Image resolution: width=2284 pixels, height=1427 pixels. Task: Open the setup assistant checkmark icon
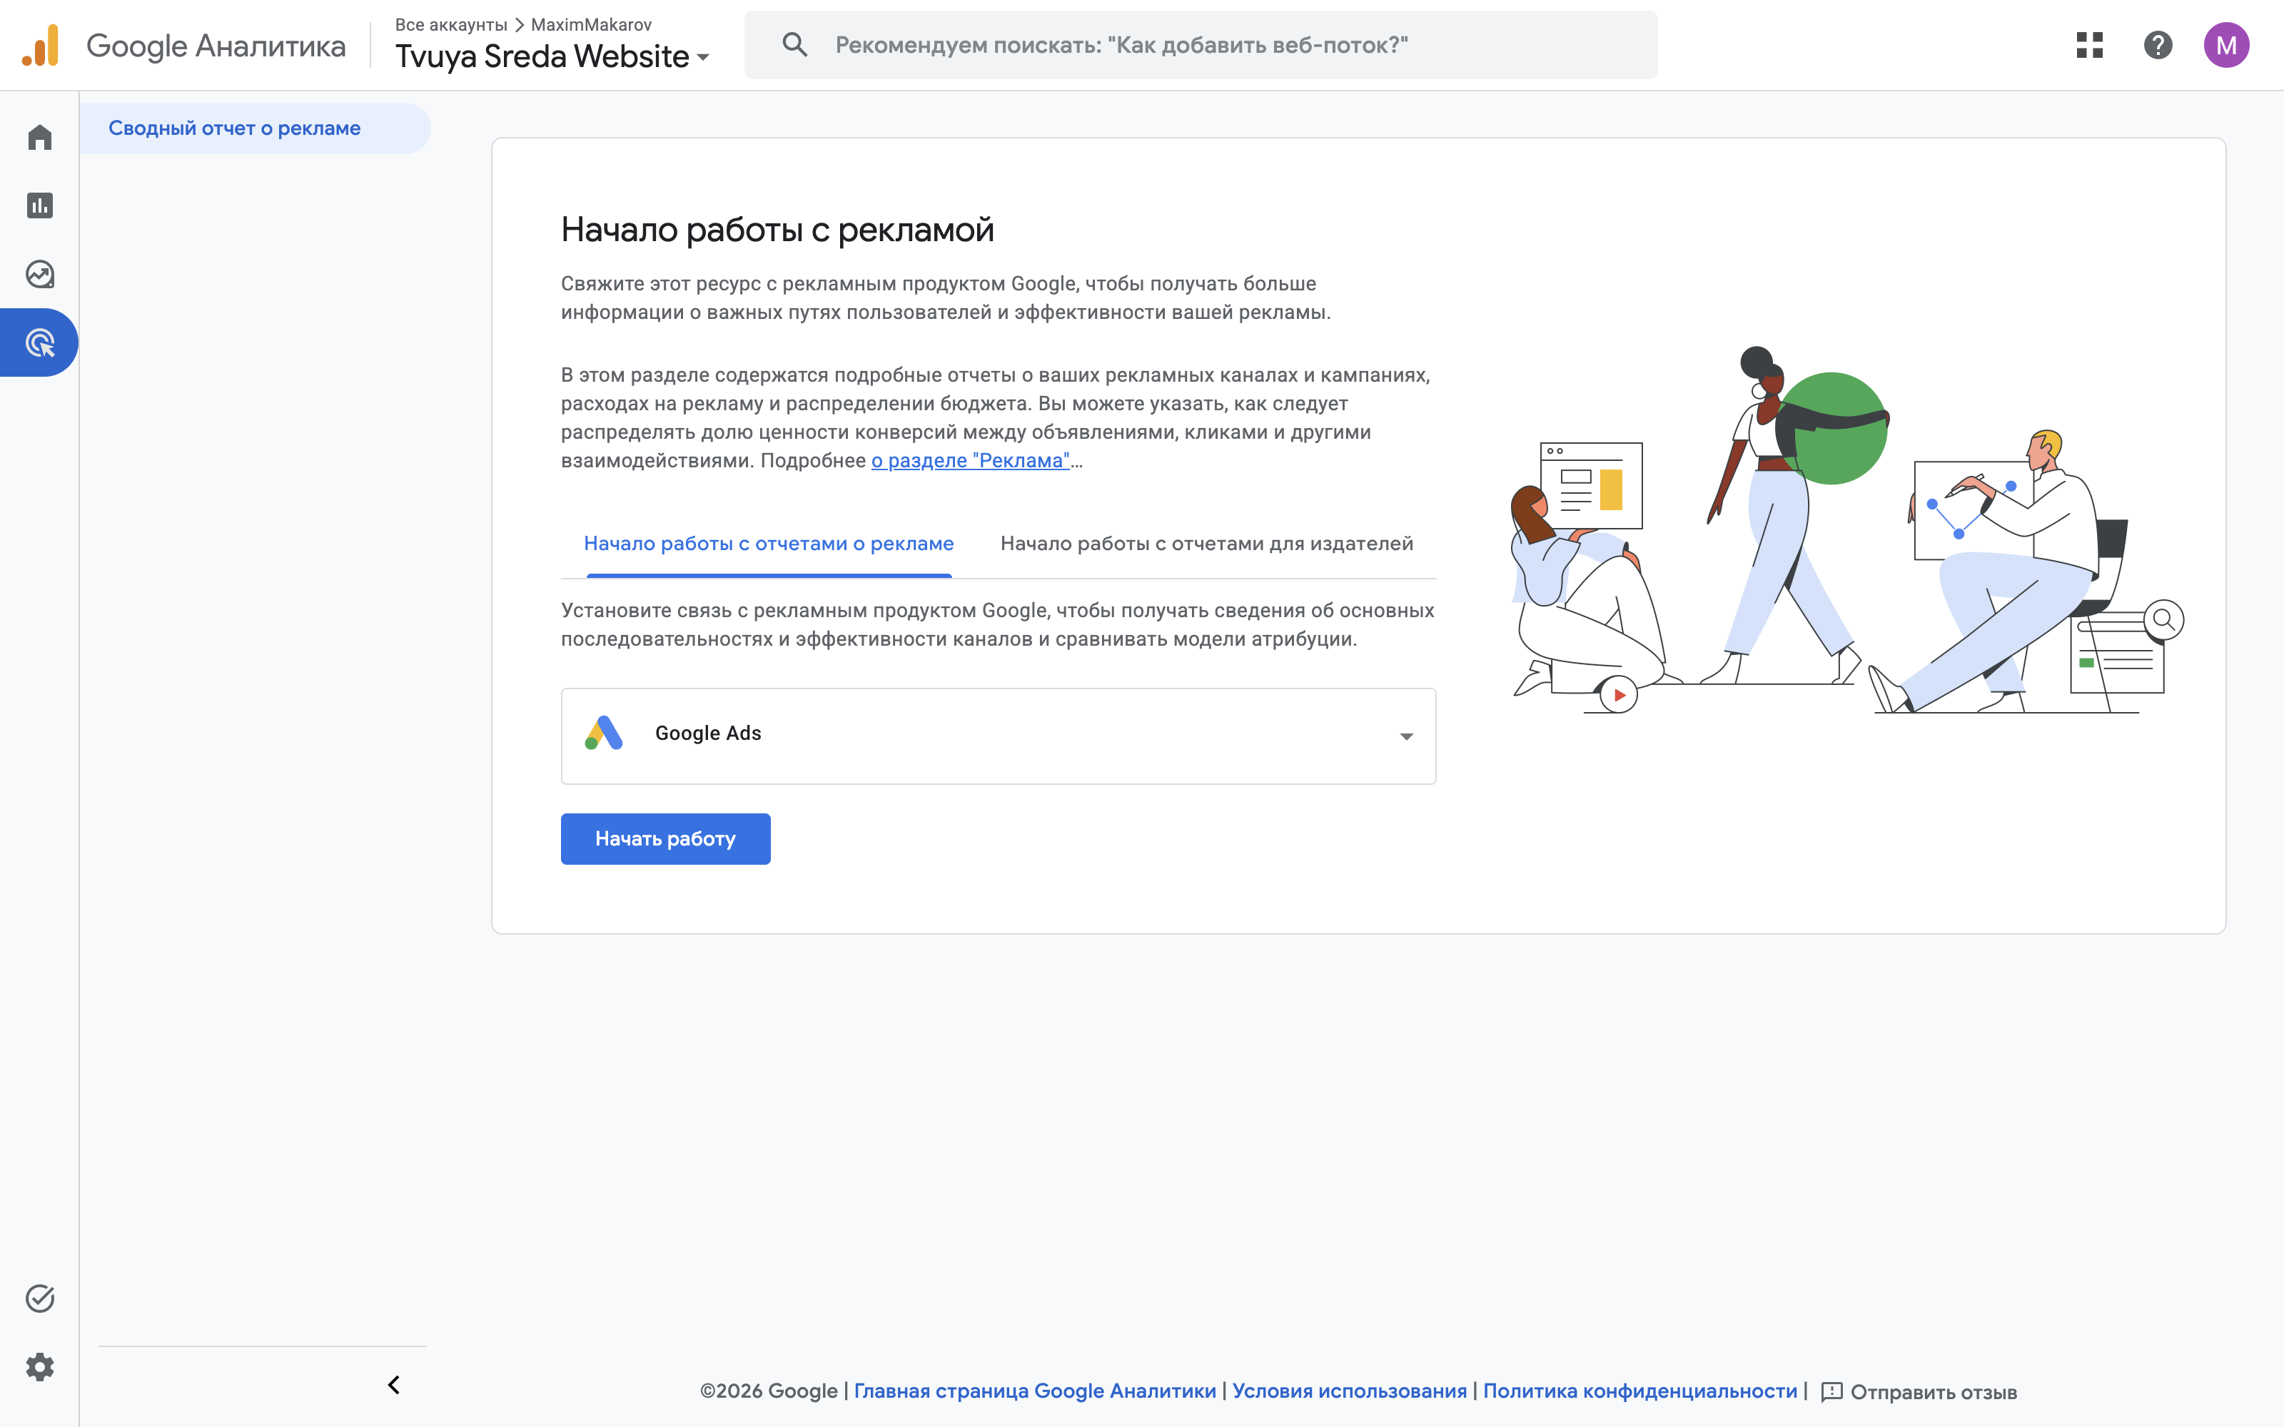40,1299
